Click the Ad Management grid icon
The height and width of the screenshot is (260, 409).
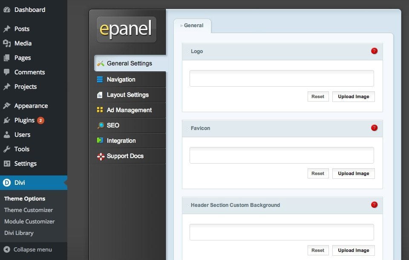pos(100,110)
